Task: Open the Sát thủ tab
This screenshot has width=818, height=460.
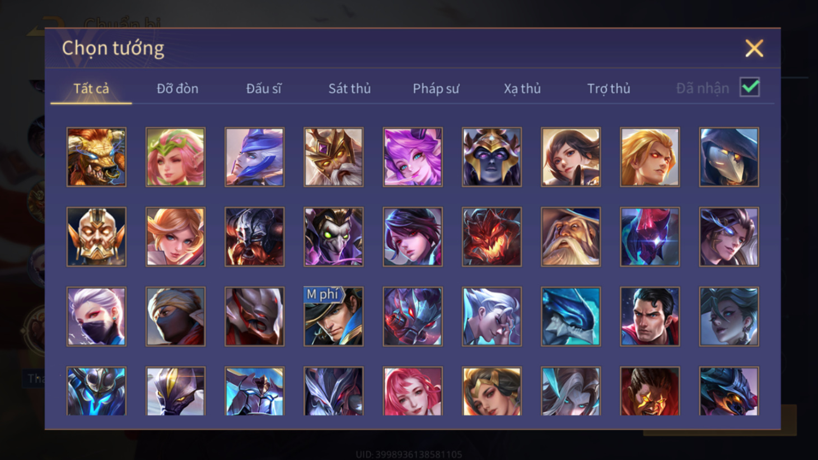Action: (349, 88)
